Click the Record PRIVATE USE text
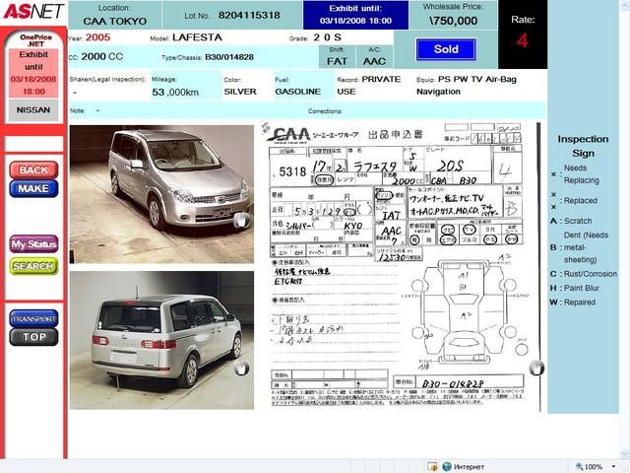Screen dimensions: 630x473 tap(369, 86)
